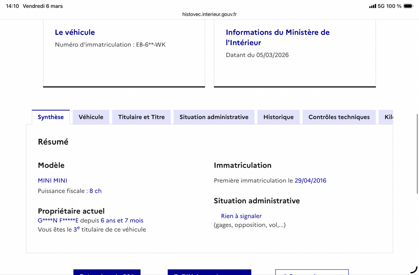Tap the histovec.interieur.gouv.fr address bar
The height and width of the screenshot is (275, 419).
(x=209, y=14)
